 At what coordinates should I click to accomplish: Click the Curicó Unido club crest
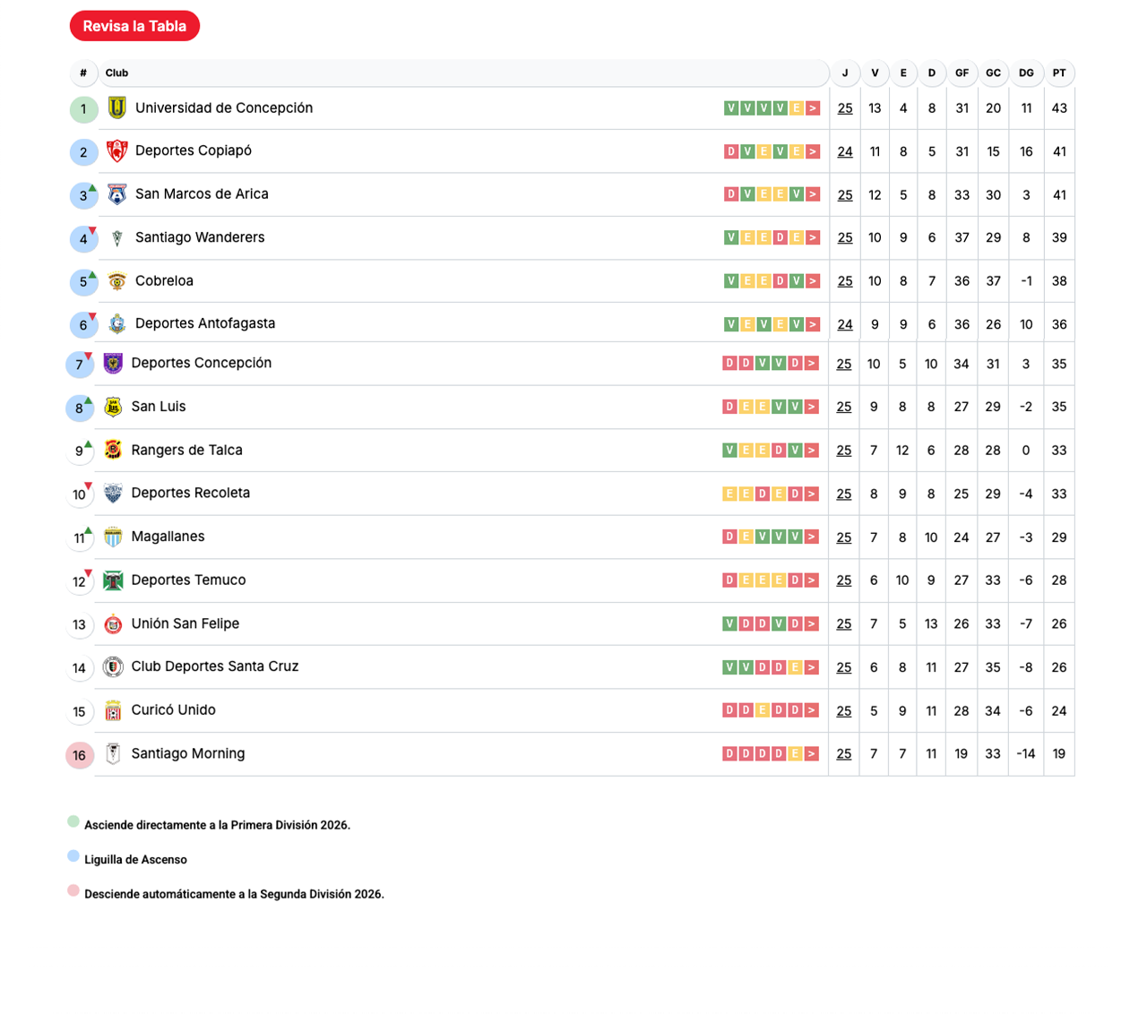coord(113,711)
